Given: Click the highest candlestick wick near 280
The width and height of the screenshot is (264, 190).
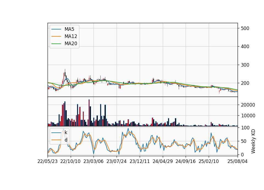Looking at the screenshot, I should [x=65, y=72].
